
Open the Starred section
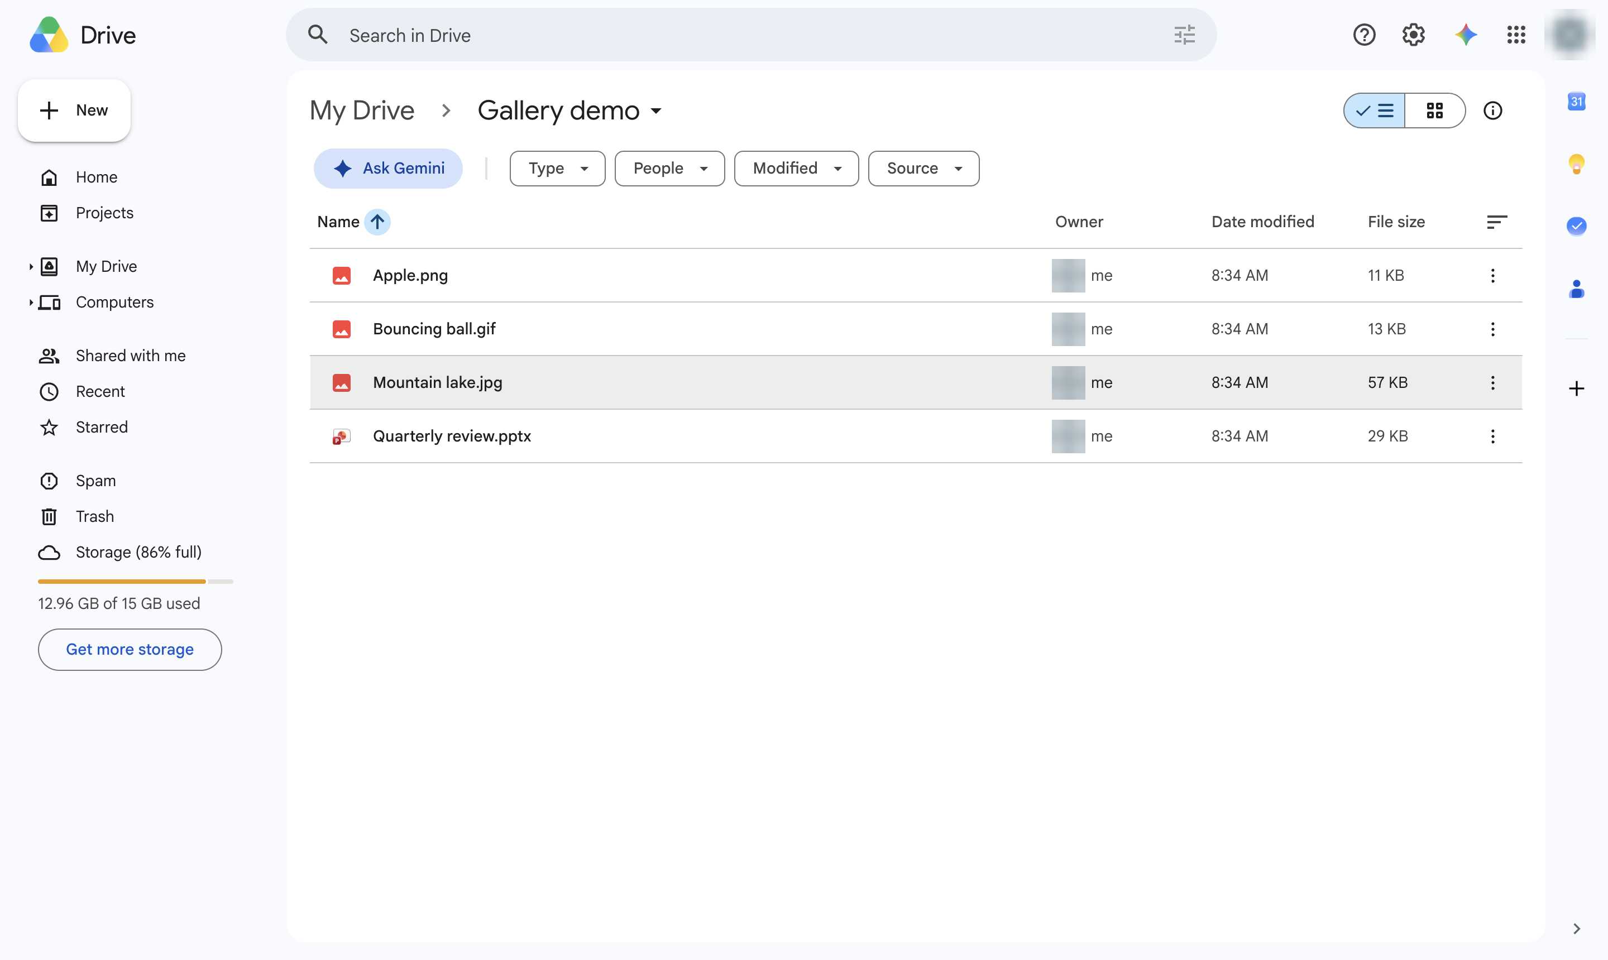pyautogui.click(x=101, y=427)
